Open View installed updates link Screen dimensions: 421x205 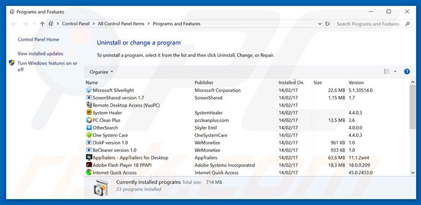point(41,54)
